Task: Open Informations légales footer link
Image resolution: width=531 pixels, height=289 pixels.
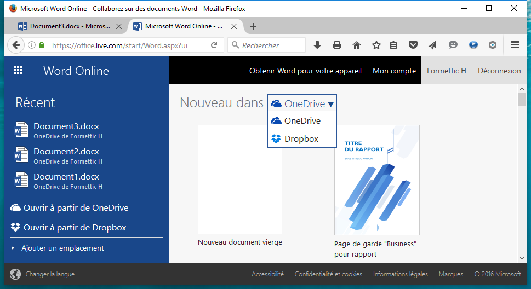Action: [x=400, y=274]
